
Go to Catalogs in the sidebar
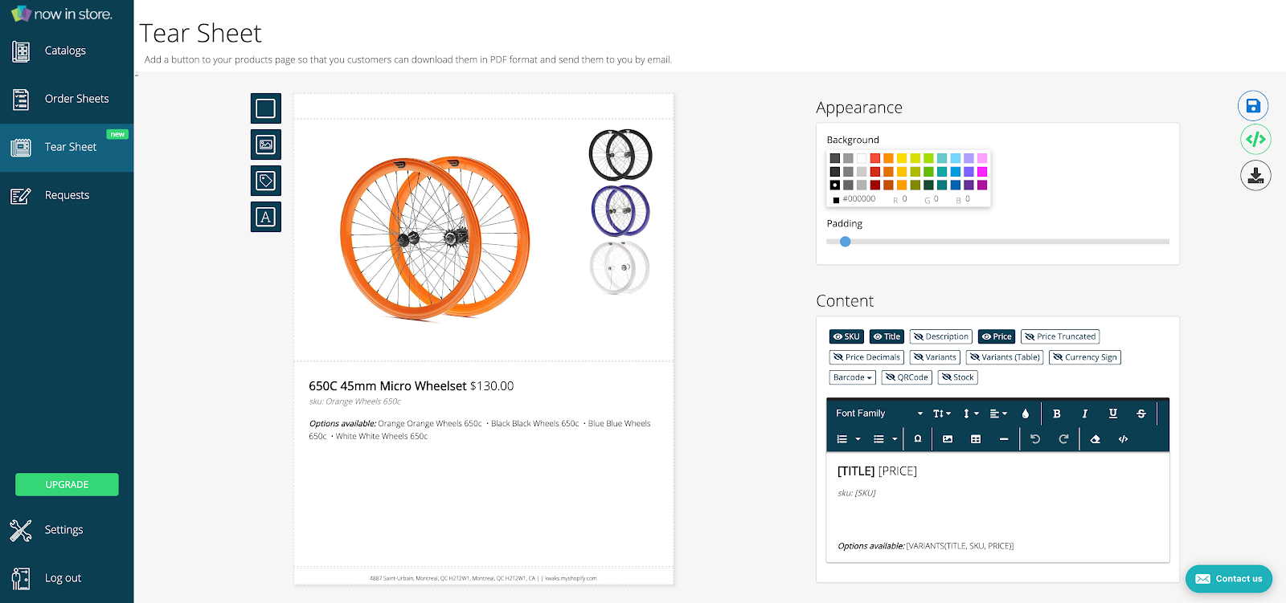click(x=65, y=51)
